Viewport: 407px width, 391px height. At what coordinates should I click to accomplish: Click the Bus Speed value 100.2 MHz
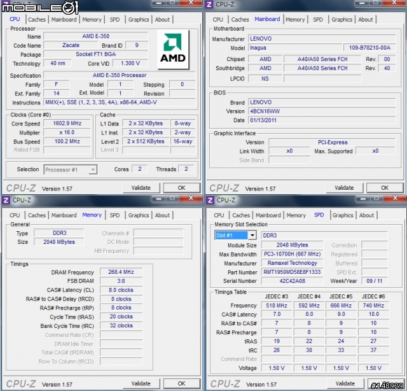(67, 141)
